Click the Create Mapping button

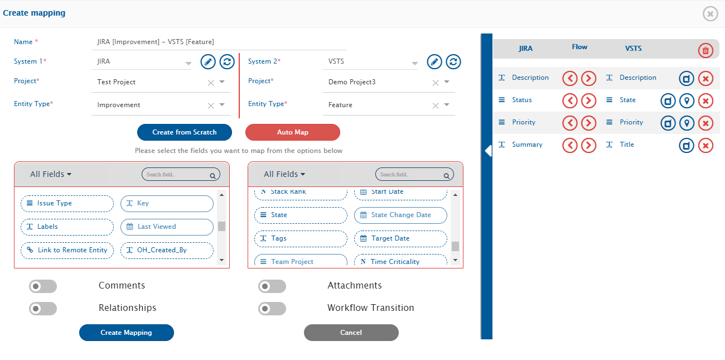tap(127, 333)
